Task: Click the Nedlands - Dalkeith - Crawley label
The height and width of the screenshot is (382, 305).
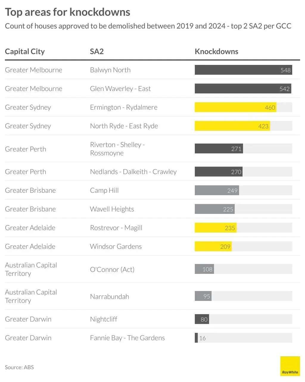Action: coord(133,172)
